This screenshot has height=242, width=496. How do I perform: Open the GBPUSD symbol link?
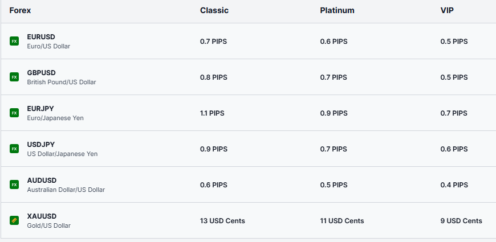pos(41,73)
